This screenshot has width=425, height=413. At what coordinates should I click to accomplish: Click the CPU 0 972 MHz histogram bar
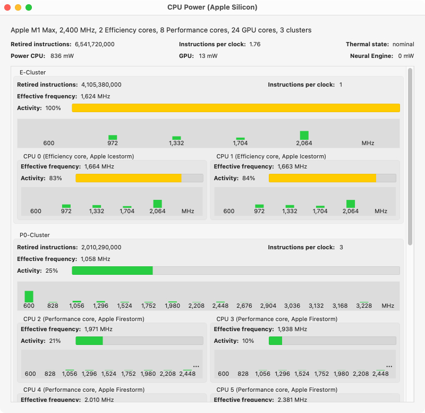tap(66, 206)
